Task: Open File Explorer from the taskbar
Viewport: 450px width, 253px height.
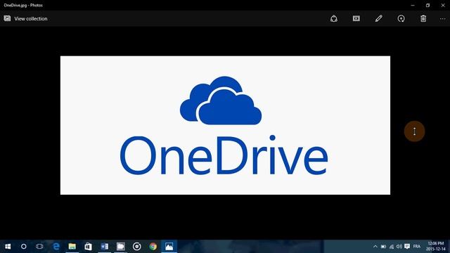Action: click(x=72, y=247)
